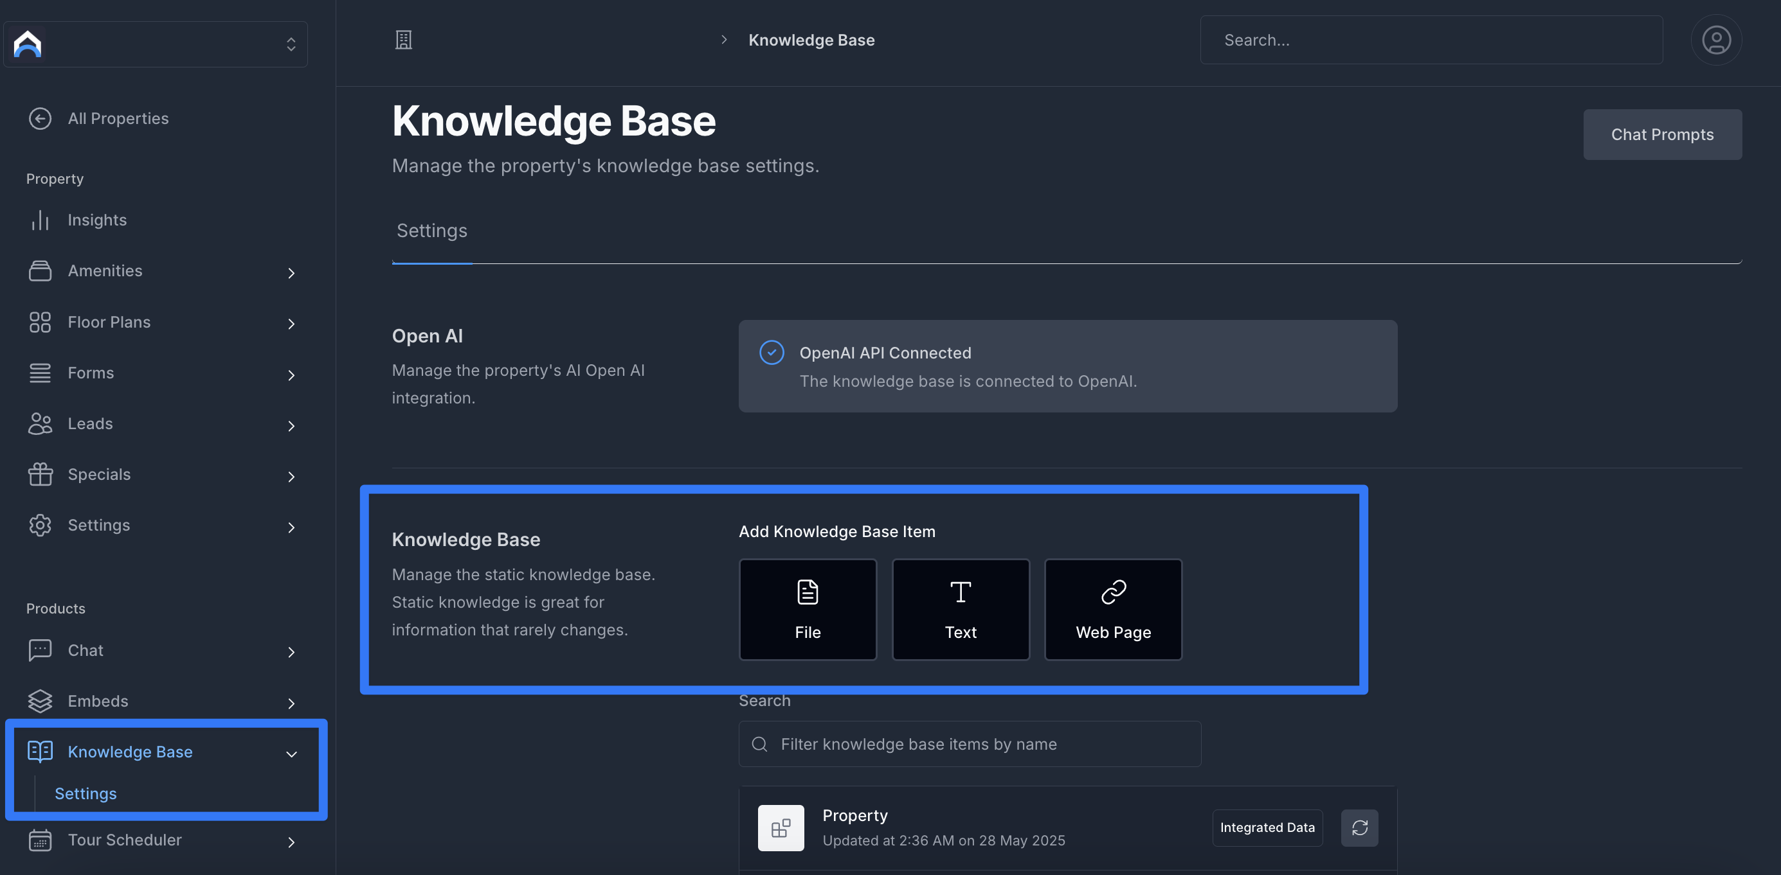Click the Property item thumbnail icon
The height and width of the screenshot is (875, 1781).
tap(781, 828)
